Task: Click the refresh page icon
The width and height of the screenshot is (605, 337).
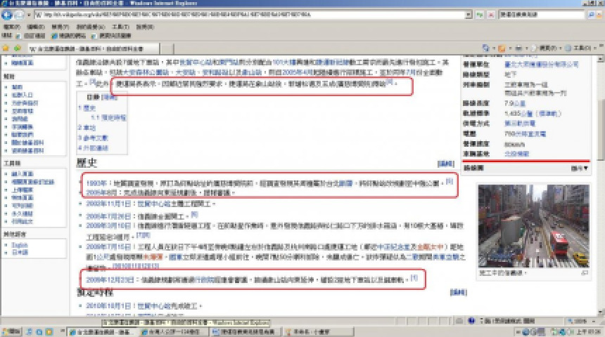Action: (478, 15)
